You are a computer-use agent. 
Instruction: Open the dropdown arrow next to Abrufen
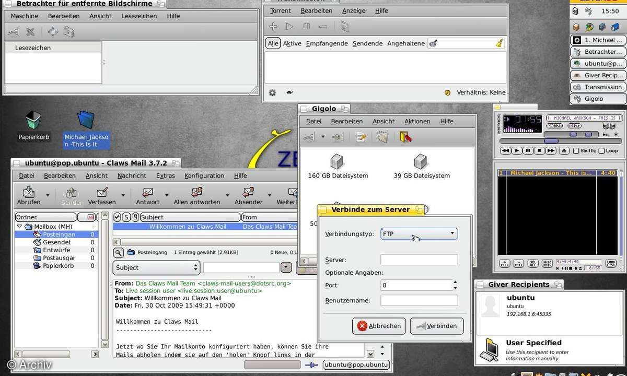[48, 196]
